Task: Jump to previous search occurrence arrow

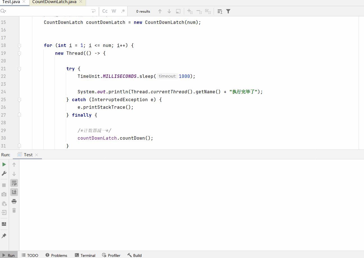Action: pos(160,11)
